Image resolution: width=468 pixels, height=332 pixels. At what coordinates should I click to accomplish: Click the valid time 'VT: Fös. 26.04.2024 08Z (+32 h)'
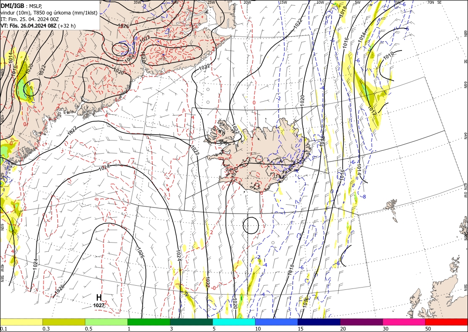[x=38, y=26]
